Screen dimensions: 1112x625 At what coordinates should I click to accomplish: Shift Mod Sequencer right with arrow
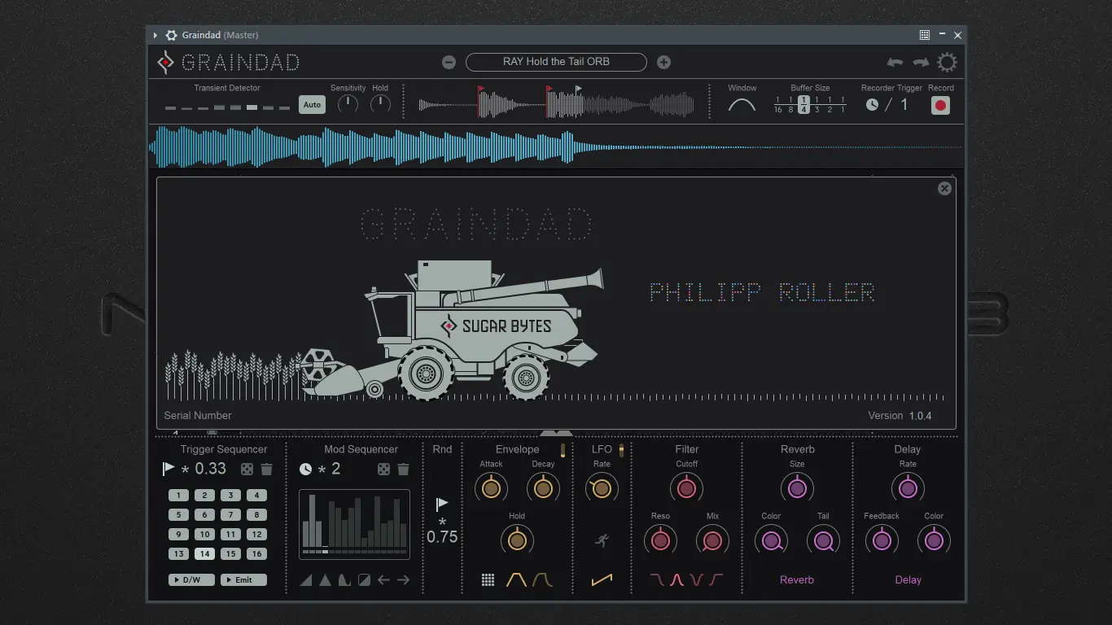[403, 580]
